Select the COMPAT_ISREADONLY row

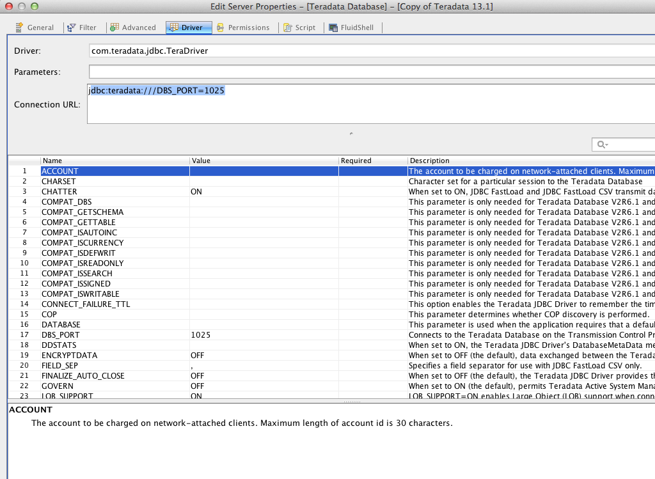pyautogui.click(x=332, y=263)
